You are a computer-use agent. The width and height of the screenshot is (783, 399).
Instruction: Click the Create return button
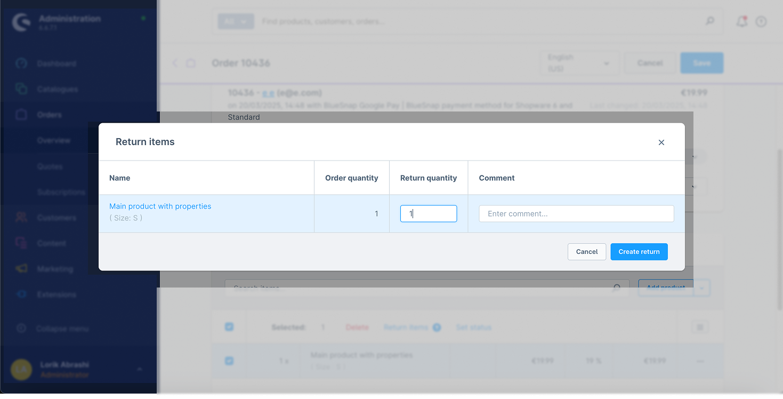coord(639,252)
